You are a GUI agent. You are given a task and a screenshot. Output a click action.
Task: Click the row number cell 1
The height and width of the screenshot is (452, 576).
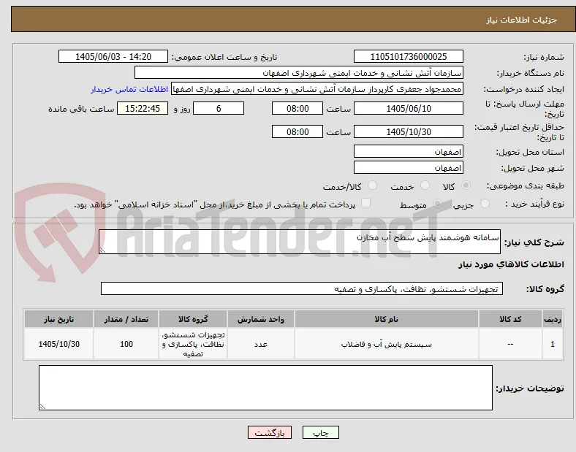[x=552, y=344]
